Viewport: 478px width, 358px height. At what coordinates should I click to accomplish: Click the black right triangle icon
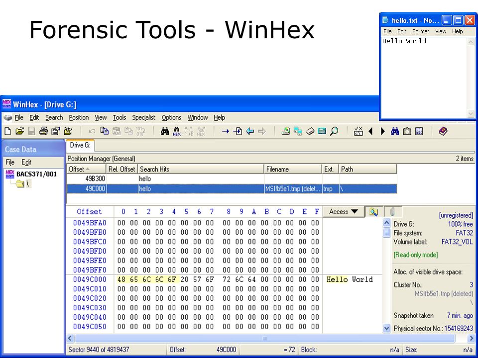[383, 131]
